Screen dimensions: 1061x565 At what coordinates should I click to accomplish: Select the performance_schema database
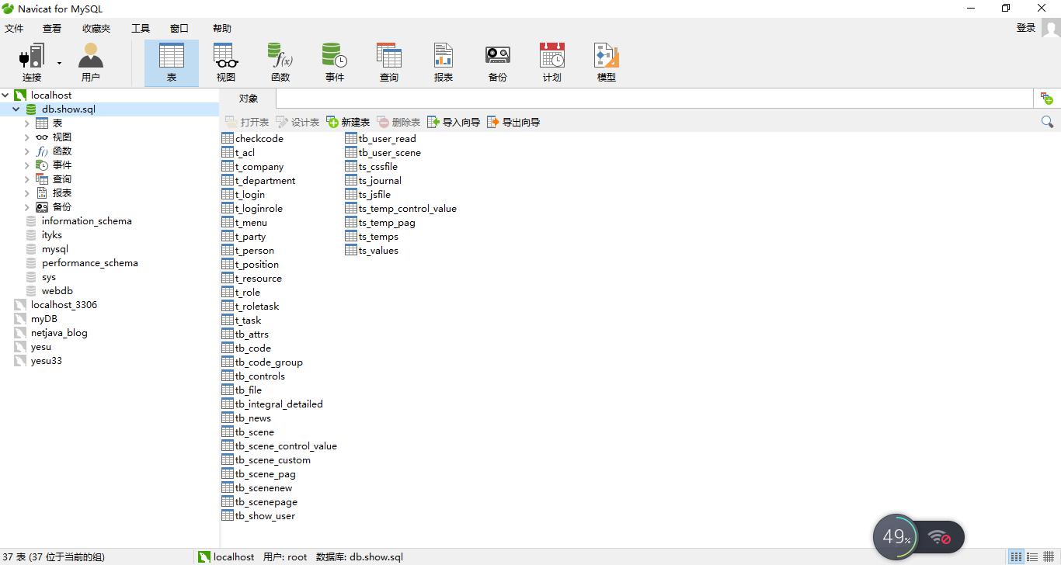pos(89,263)
